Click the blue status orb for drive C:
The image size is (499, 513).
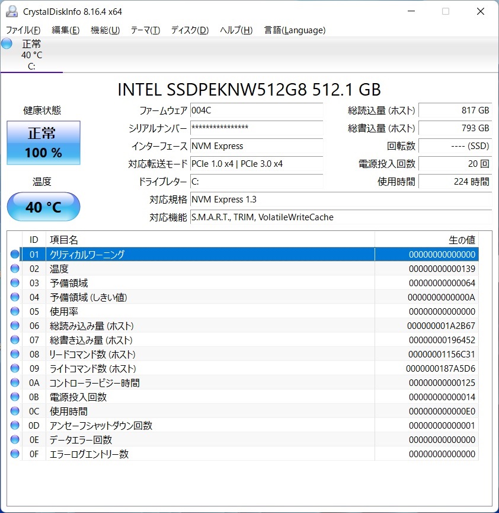[x=7, y=44]
